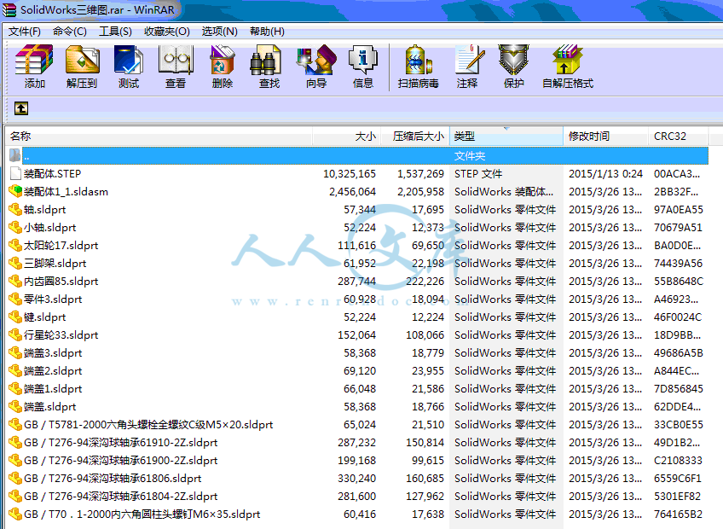
Task: Open the 工具(S) menu
Action: (115, 32)
